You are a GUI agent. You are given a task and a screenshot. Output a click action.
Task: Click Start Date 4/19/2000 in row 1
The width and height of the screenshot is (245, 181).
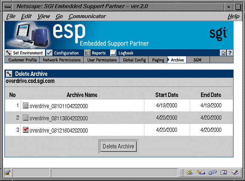click(x=167, y=105)
